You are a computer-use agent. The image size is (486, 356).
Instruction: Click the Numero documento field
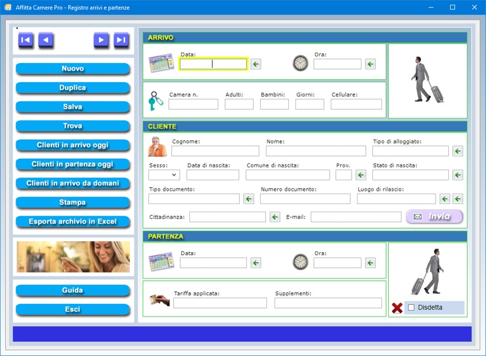tap(305, 199)
